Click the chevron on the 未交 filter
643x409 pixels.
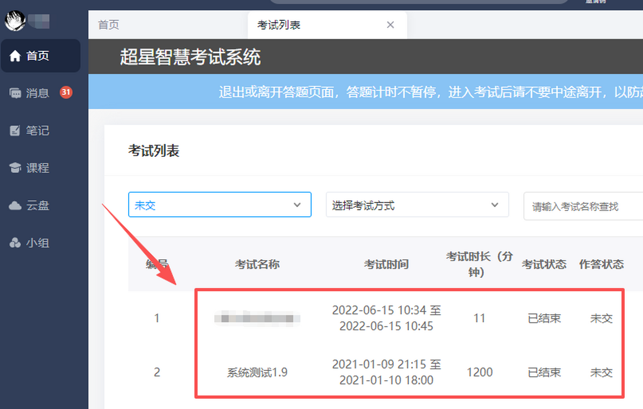point(297,205)
